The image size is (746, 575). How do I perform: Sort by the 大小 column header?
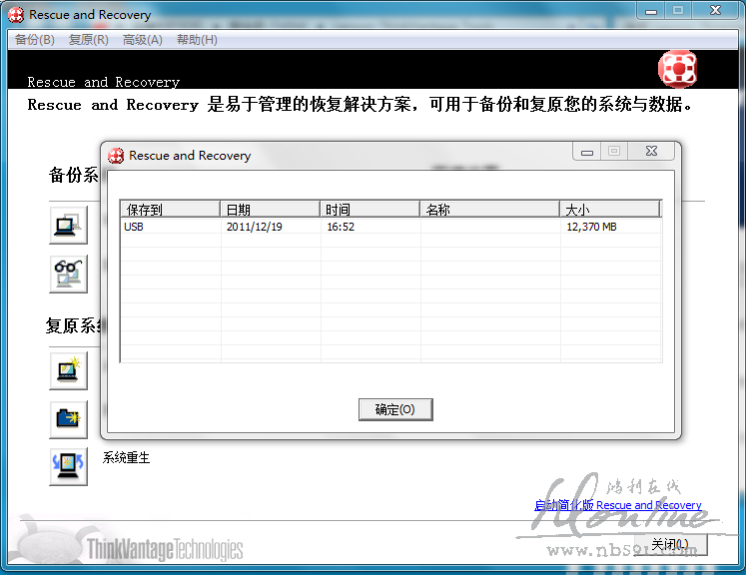(x=609, y=210)
